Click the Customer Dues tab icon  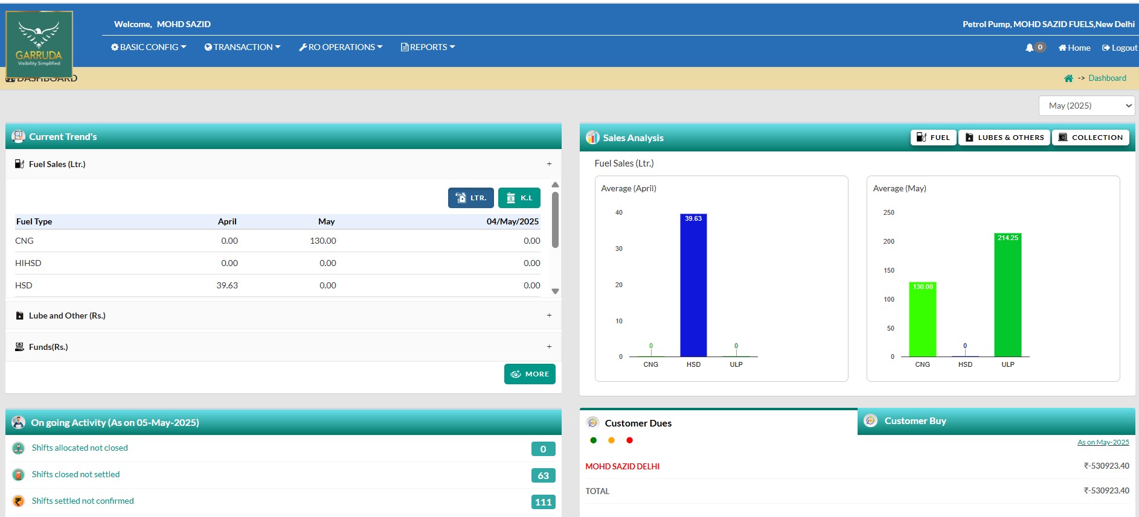point(593,423)
